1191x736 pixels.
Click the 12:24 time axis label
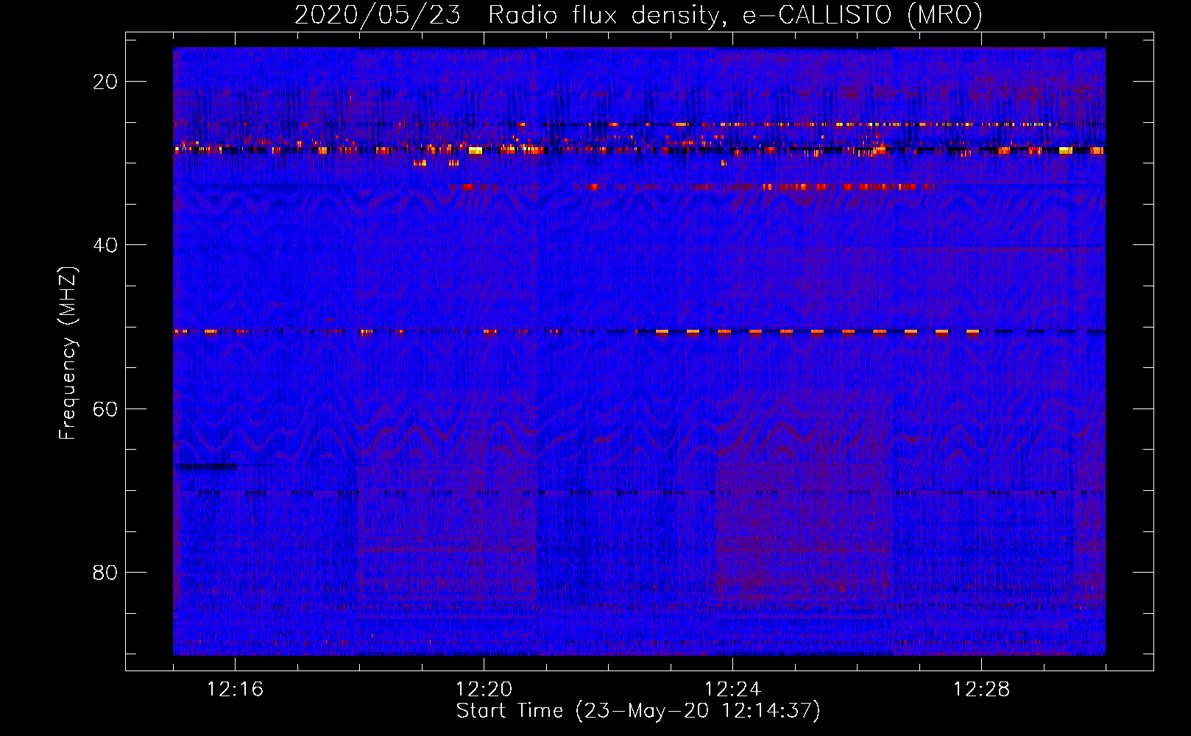point(732,690)
